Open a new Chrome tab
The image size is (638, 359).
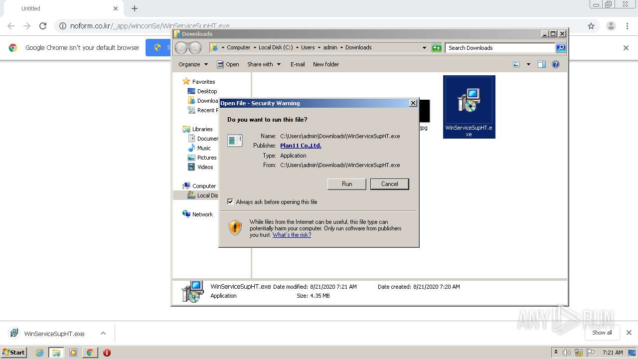click(135, 8)
